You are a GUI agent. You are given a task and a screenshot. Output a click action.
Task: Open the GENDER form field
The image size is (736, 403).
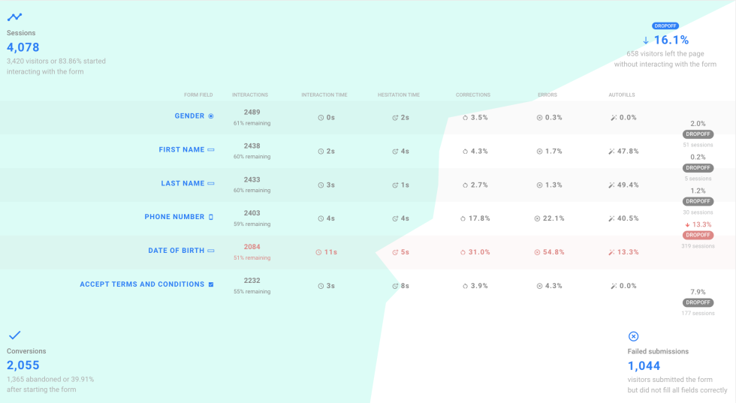tap(189, 116)
